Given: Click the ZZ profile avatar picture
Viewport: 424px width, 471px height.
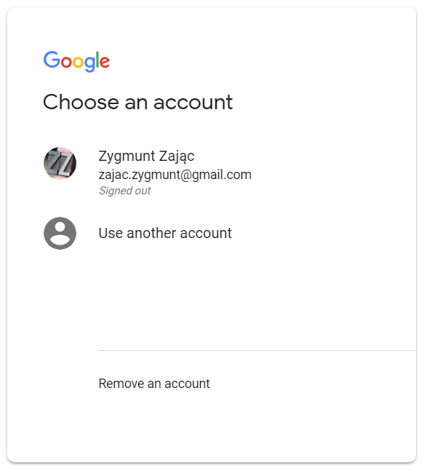Looking at the screenshot, I should (60, 163).
